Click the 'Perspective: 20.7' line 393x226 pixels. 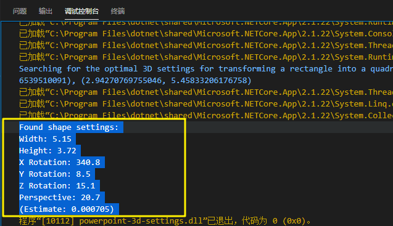[x=60, y=198]
